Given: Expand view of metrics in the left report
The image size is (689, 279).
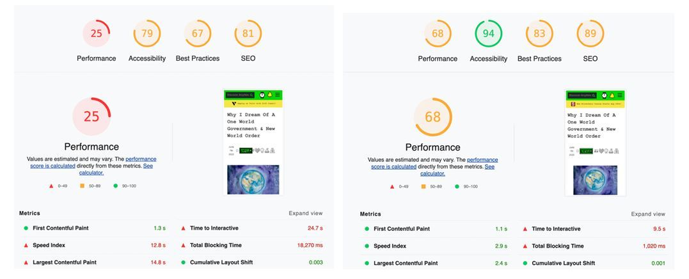Looking at the screenshot, I should click(x=306, y=213).
